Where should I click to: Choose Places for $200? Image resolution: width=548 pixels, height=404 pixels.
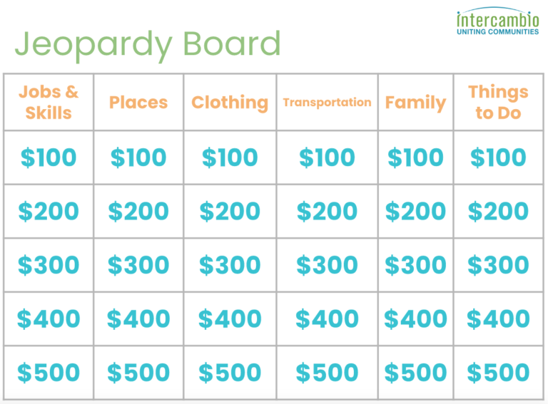(x=138, y=211)
